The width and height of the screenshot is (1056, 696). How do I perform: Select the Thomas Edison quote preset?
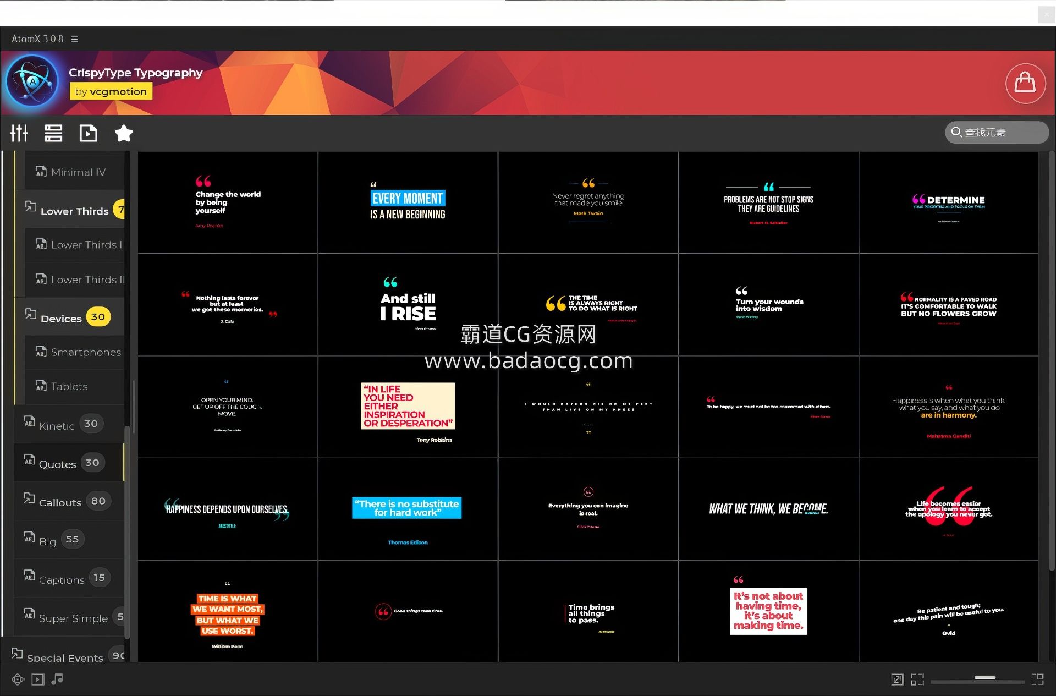[408, 509]
